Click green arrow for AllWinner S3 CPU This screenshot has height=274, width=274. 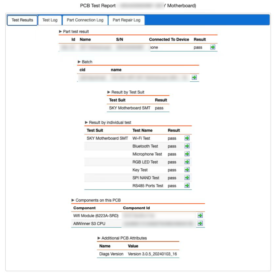[200, 223]
